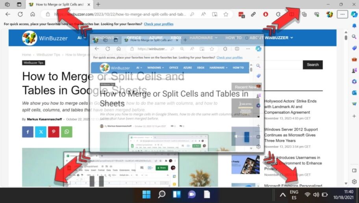Image resolution: width=359 pixels, height=203 pixels.
Task: Open Collections in the toolbar
Action: (304, 15)
